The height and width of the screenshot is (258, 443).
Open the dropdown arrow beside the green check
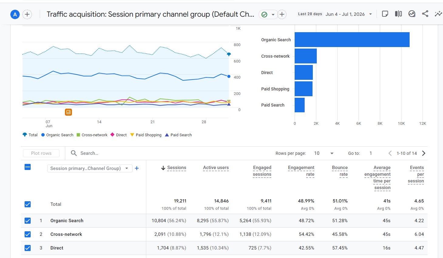click(273, 15)
